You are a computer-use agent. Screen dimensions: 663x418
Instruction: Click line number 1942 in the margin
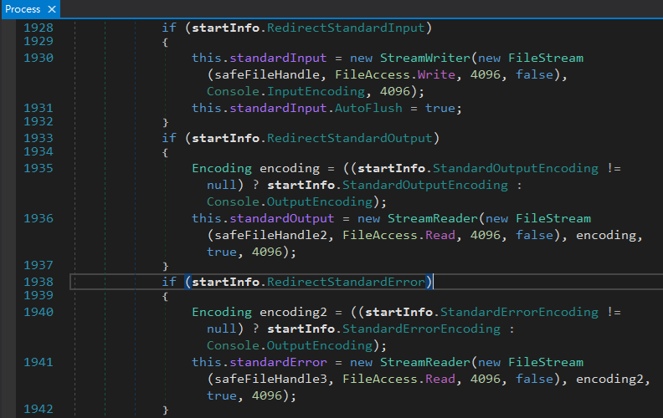pos(39,409)
